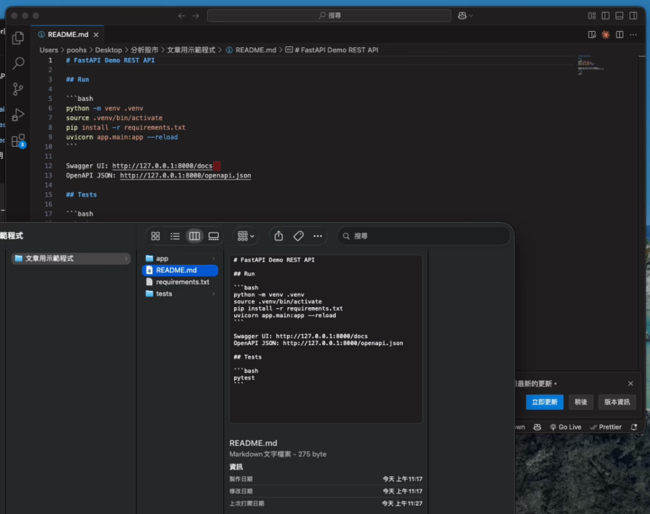Click the Desktop breadcrumb item
Image resolution: width=650 pixels, height=514 pixels.
[x=109, y=49]
